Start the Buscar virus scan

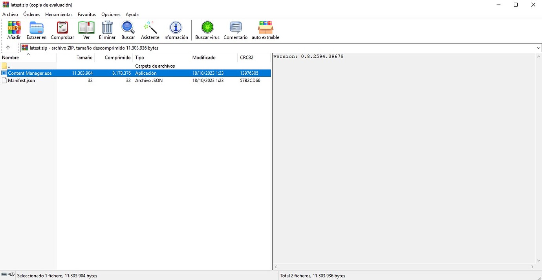207,30
